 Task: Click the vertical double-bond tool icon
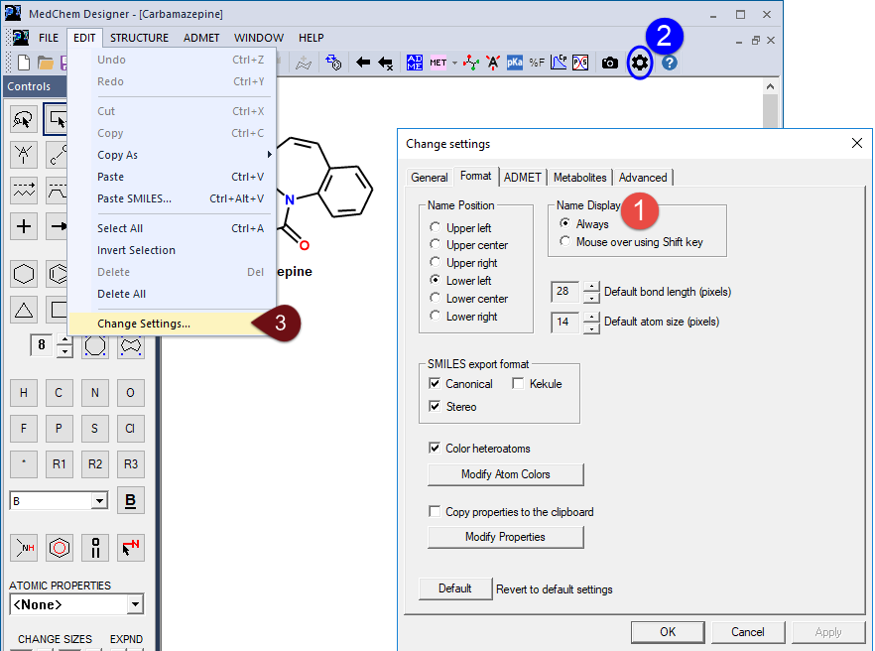[95, 548]
